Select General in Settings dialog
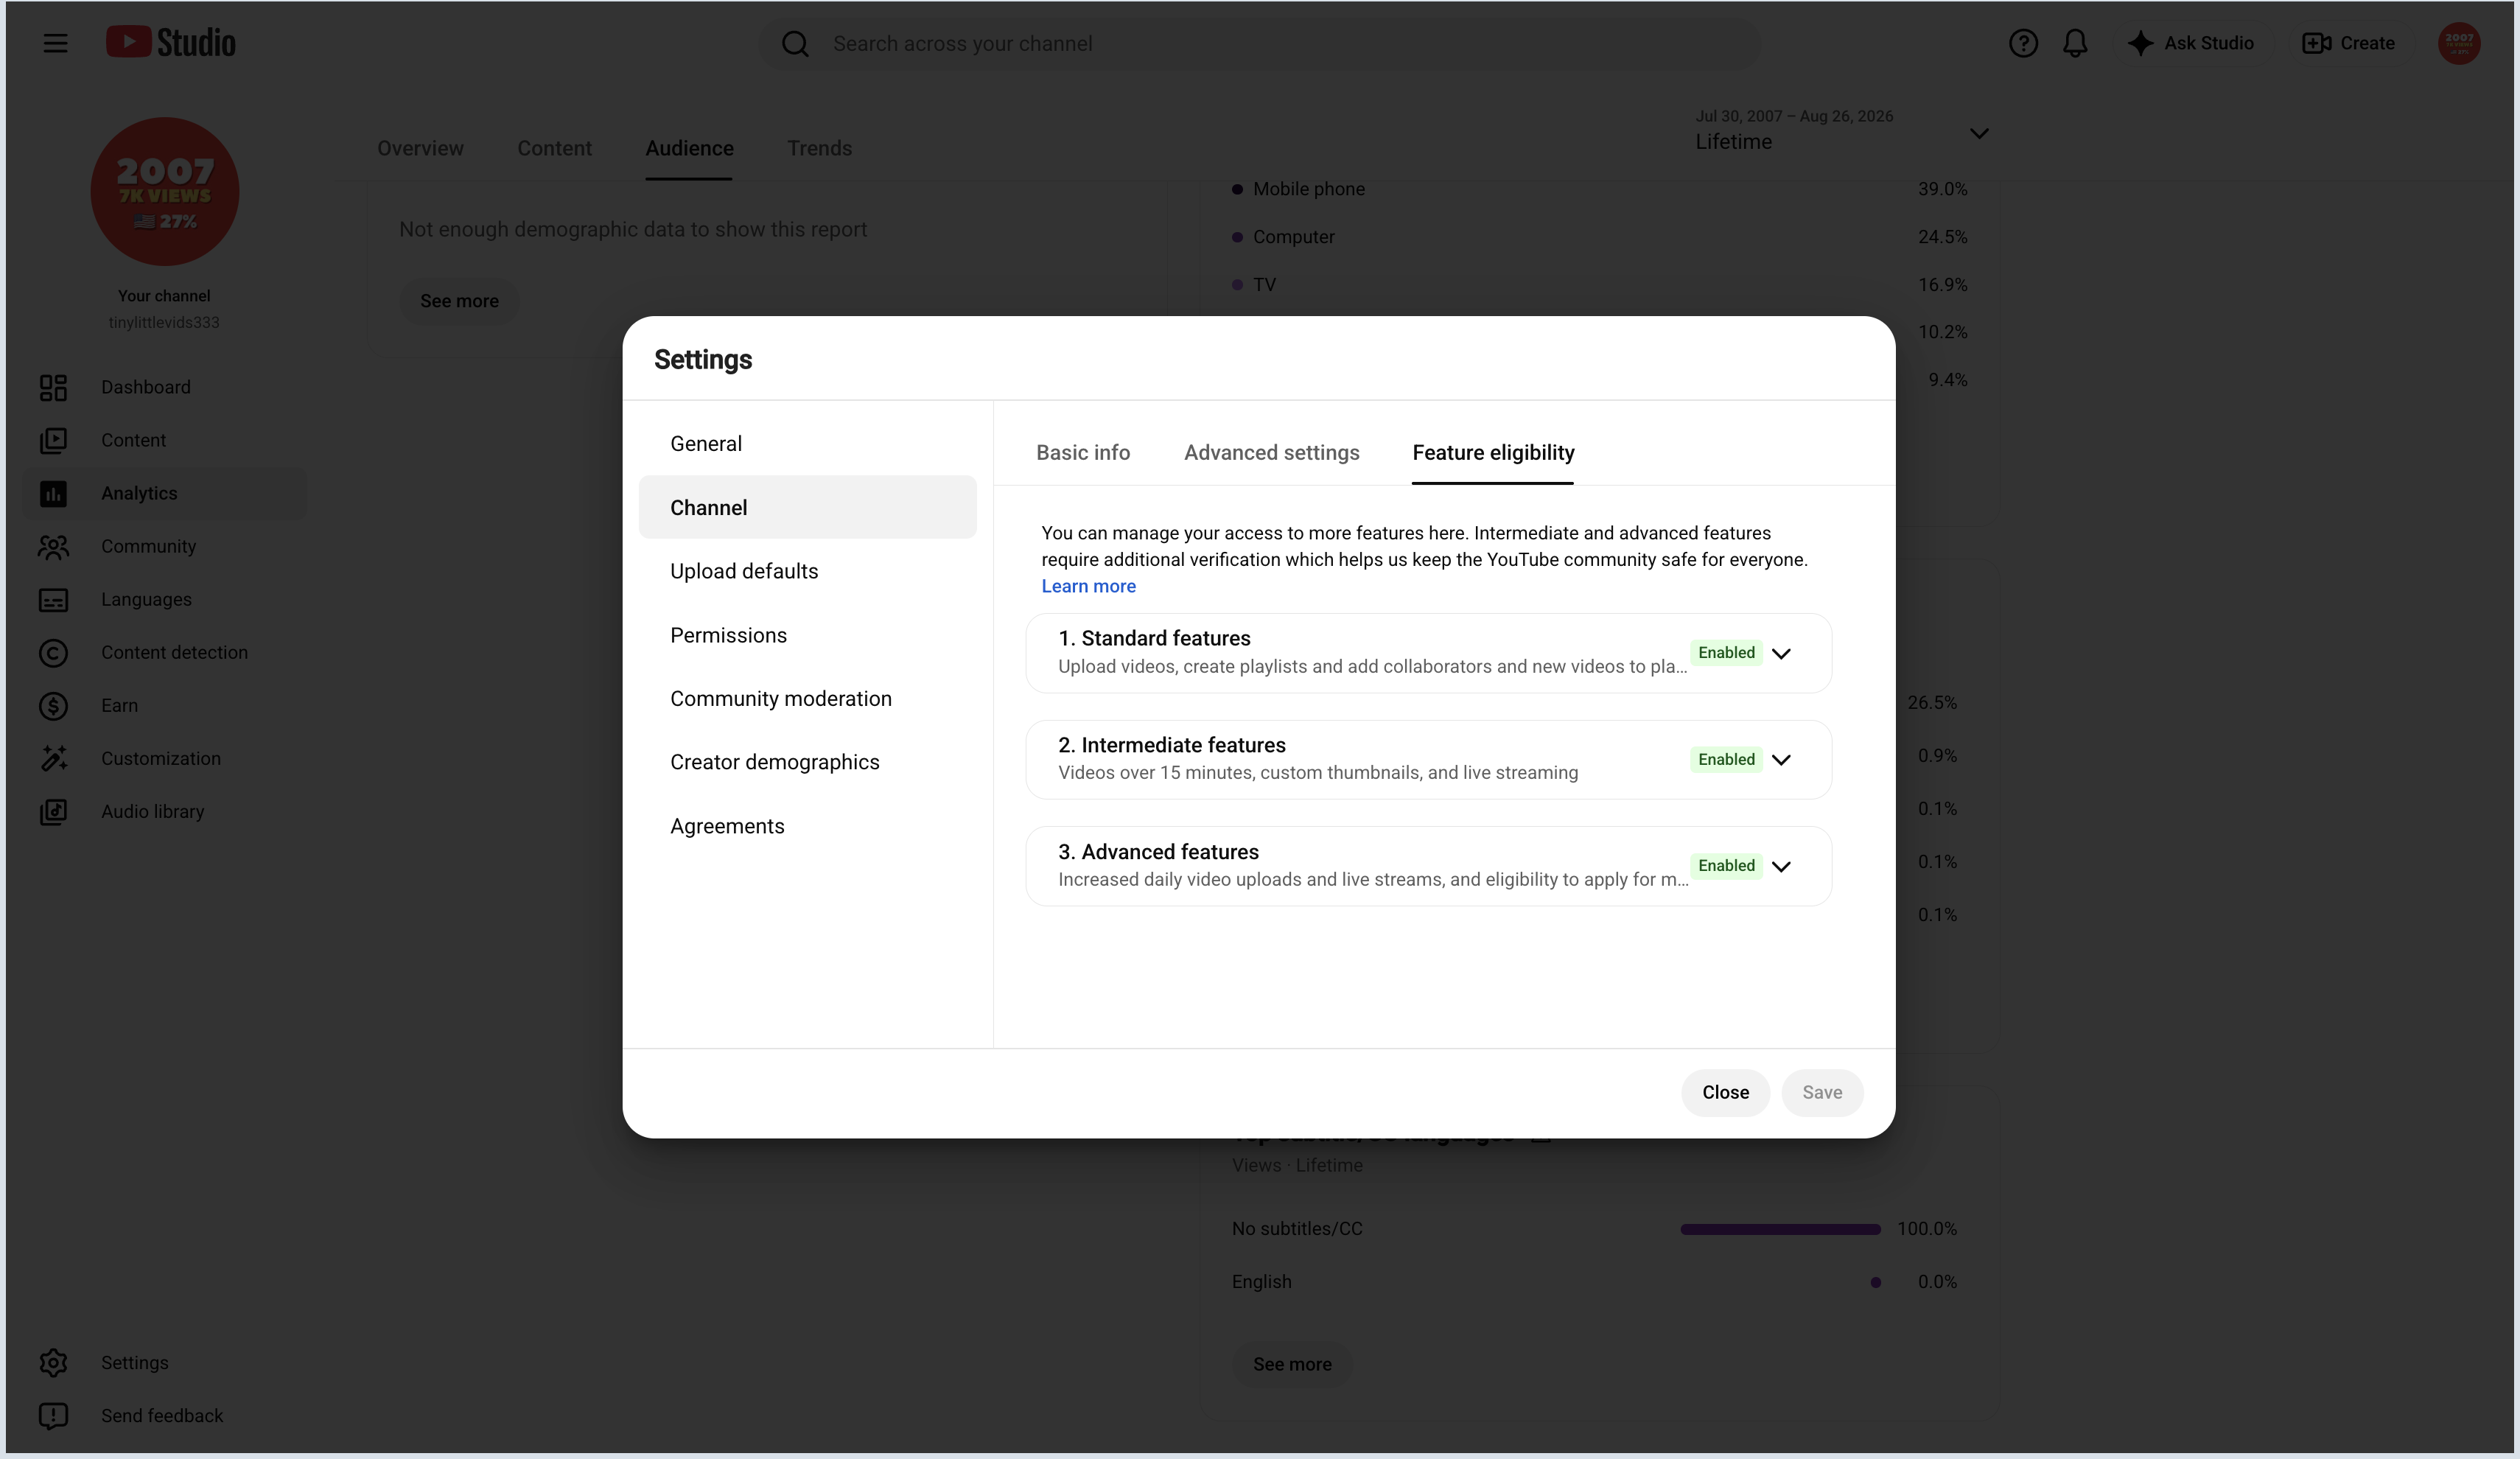Screen dimensions: 2520x1459 pos(807,443)
